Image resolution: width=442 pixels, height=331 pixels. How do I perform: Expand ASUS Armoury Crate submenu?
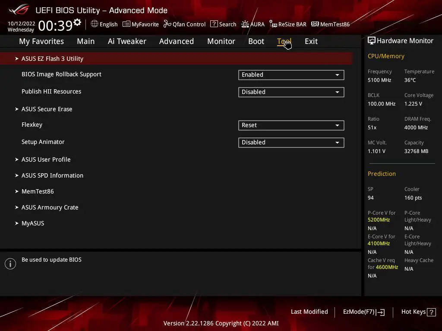[x=50, y=207]
